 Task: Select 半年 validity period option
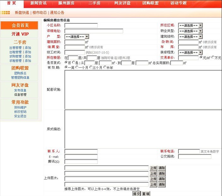pos(105,67)
